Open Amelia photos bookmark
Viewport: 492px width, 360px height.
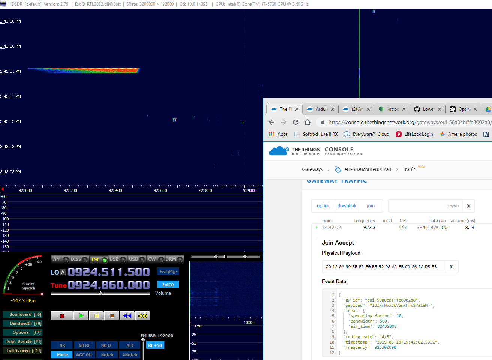point(458,134)
